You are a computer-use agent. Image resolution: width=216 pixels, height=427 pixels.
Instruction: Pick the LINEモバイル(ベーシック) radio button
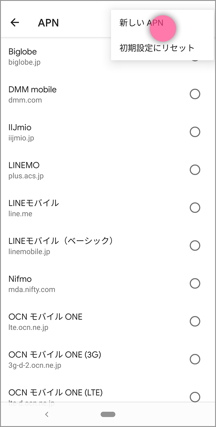click(x=195, y=246)
